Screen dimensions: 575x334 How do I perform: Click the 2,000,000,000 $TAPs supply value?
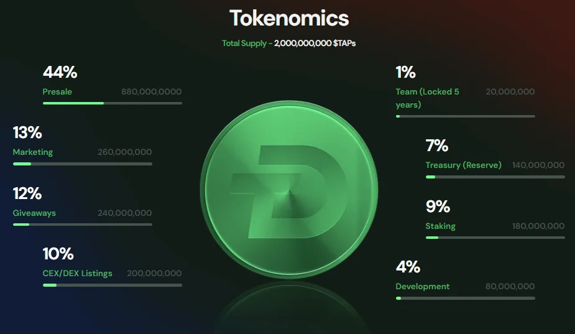coord(315,44)
